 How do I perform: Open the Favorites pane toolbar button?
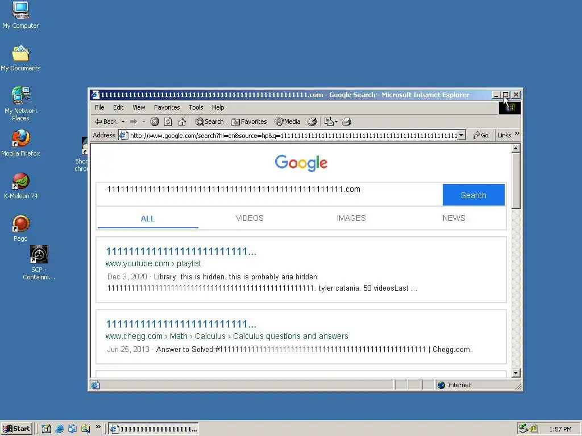249,121
